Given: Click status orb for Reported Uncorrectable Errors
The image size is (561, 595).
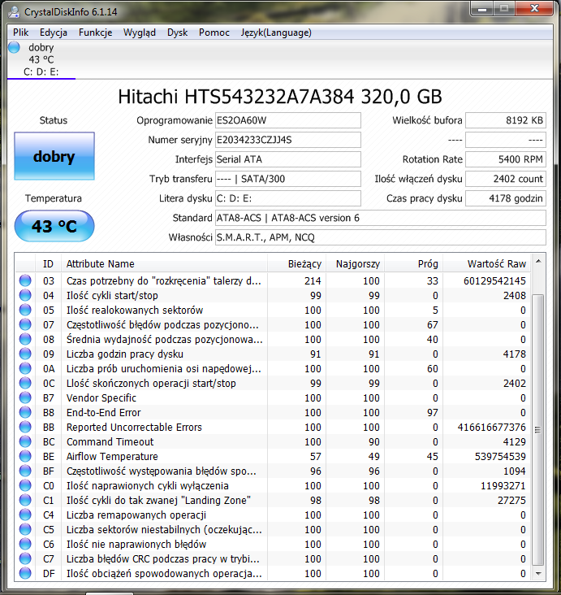Looking at the screenshot, I should 25,427.
